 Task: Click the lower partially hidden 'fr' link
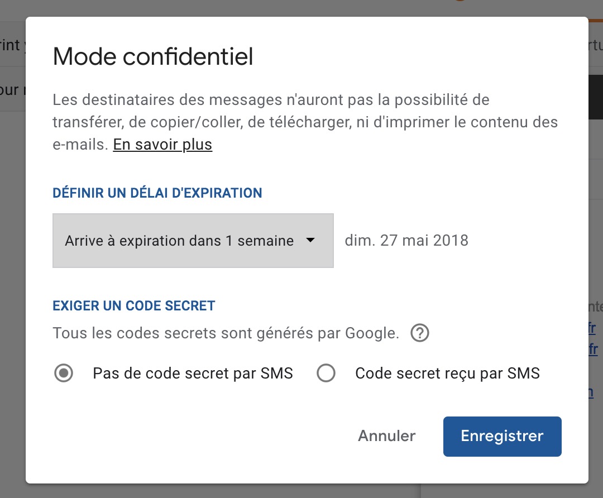593,349
